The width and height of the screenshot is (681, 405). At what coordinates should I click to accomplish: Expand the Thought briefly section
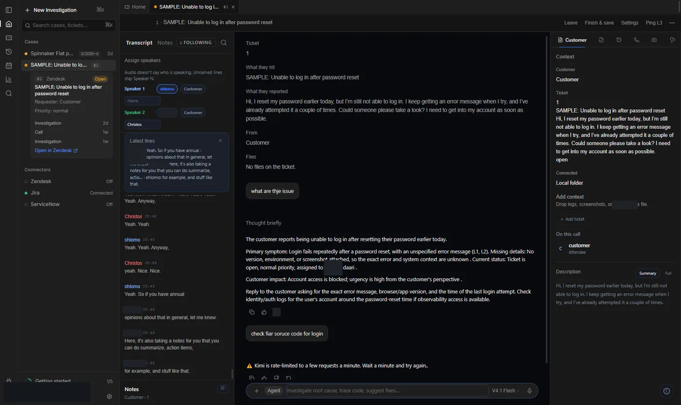(264, 223)
